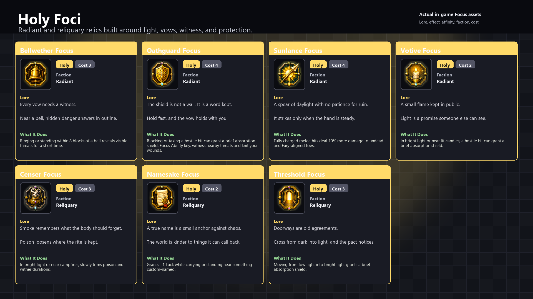The width and height of the screenshot is (533, 299).
Task: Click the Votive Focus title bar
Action: pyautogui.click(x=457, y=49)
